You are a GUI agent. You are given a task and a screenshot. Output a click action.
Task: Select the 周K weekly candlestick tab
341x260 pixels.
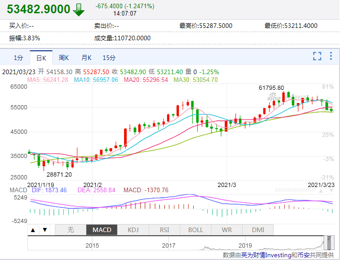(64, 58)
